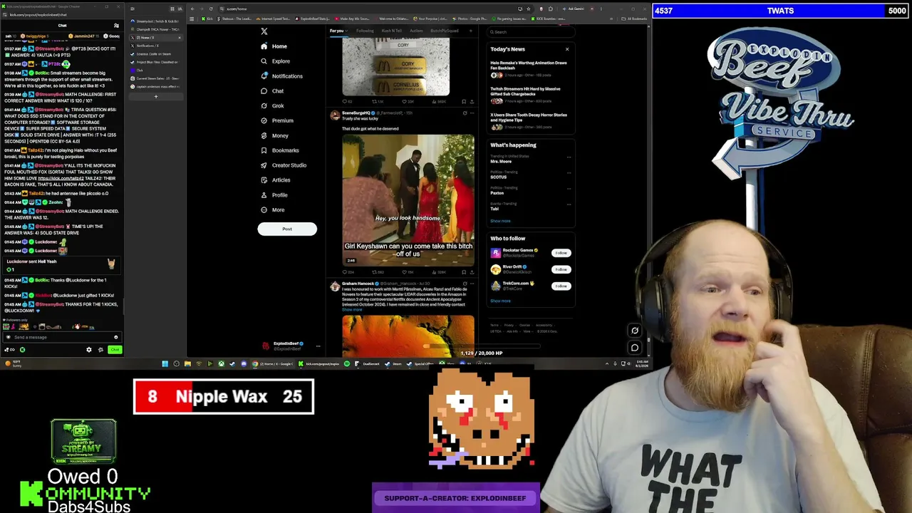Open the emoji picker in Kick chat
Viewport: 912px width, 513px height.
(115, 337)
